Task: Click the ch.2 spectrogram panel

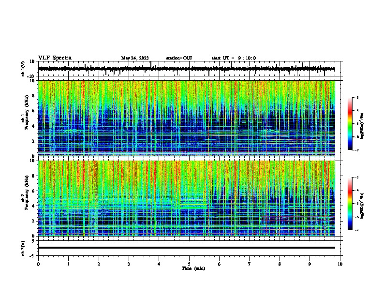Action: pyautogui.click(x=187, y=198)
